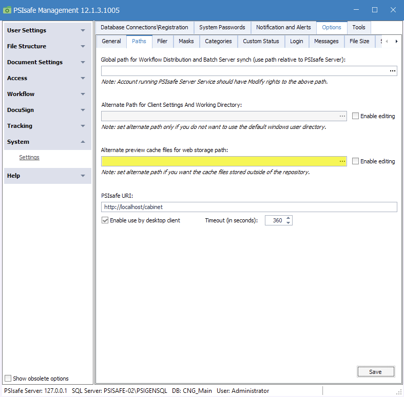404x397 pixels.
Task: Expand the Document Settings section
Action: [x=48, y=62]
